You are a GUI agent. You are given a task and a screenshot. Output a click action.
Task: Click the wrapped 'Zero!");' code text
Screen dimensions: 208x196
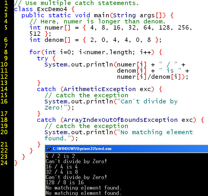[59, 108]
